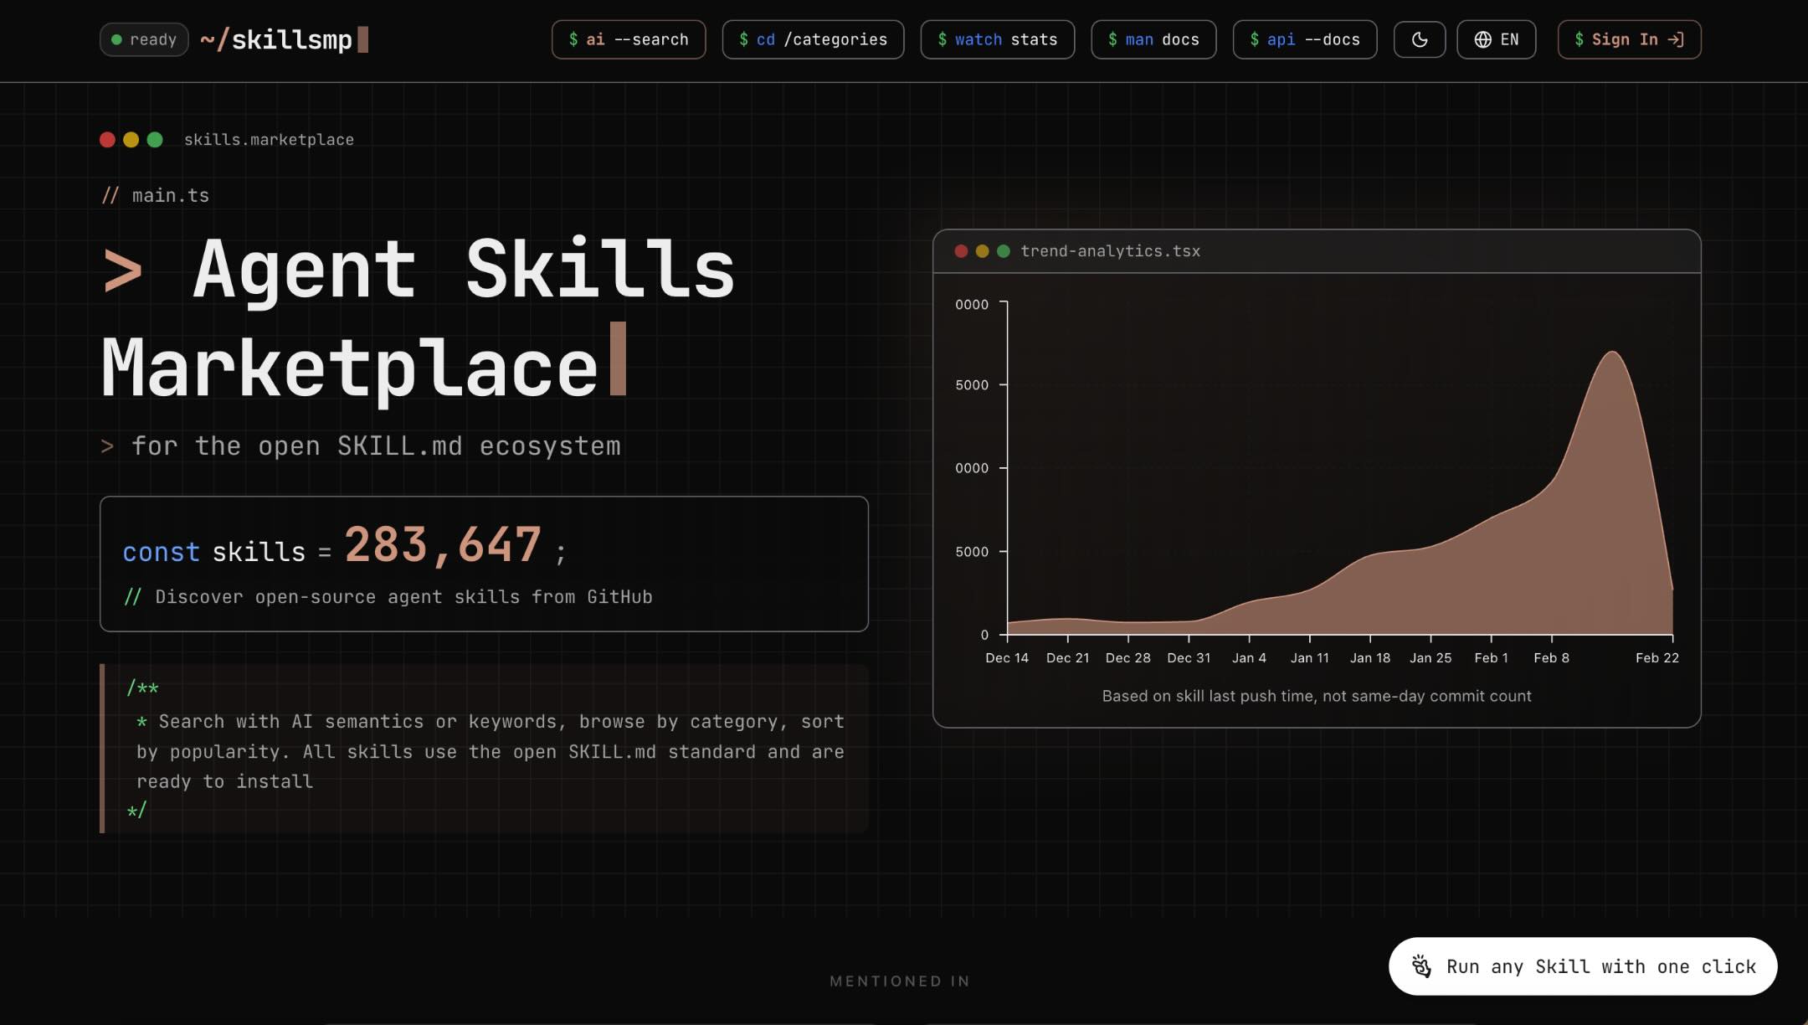Click the Sign In arrow icon

(x=1676, y=39)
